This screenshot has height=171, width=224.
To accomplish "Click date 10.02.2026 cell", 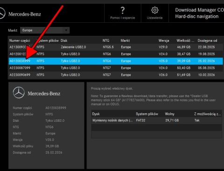I will 206,75.
